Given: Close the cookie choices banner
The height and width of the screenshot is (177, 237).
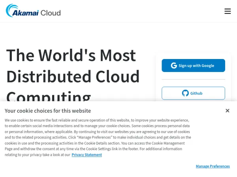Looking at the screenshot, I should [x=228, y=111].
